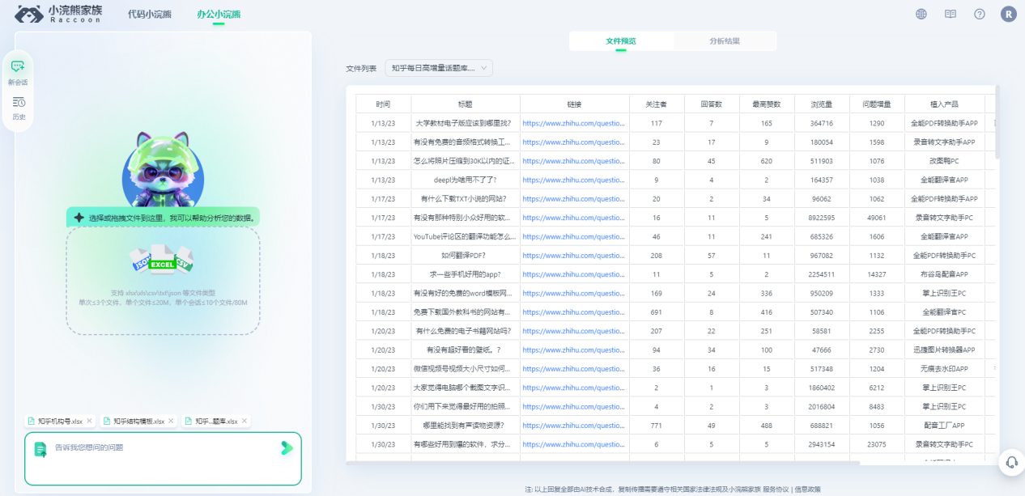The image size is (1025, 496).
Task: Open link for 如何翻译PDF row
Action: click(x=574, y=255)
